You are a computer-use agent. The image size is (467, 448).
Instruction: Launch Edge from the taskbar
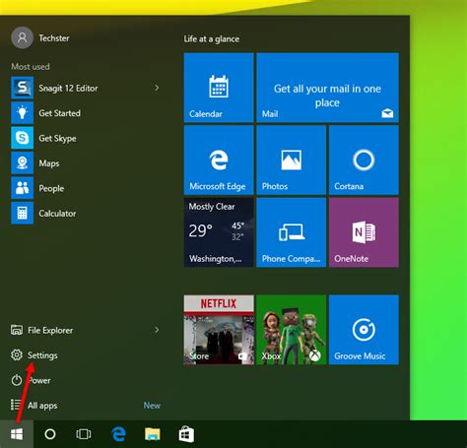pos(118,434)
